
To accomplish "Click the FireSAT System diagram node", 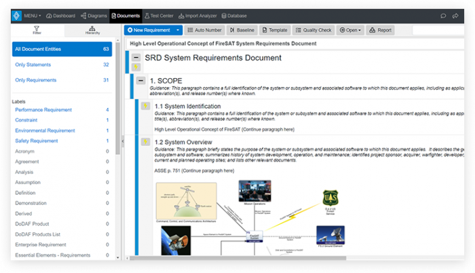I will click(254, 236).
